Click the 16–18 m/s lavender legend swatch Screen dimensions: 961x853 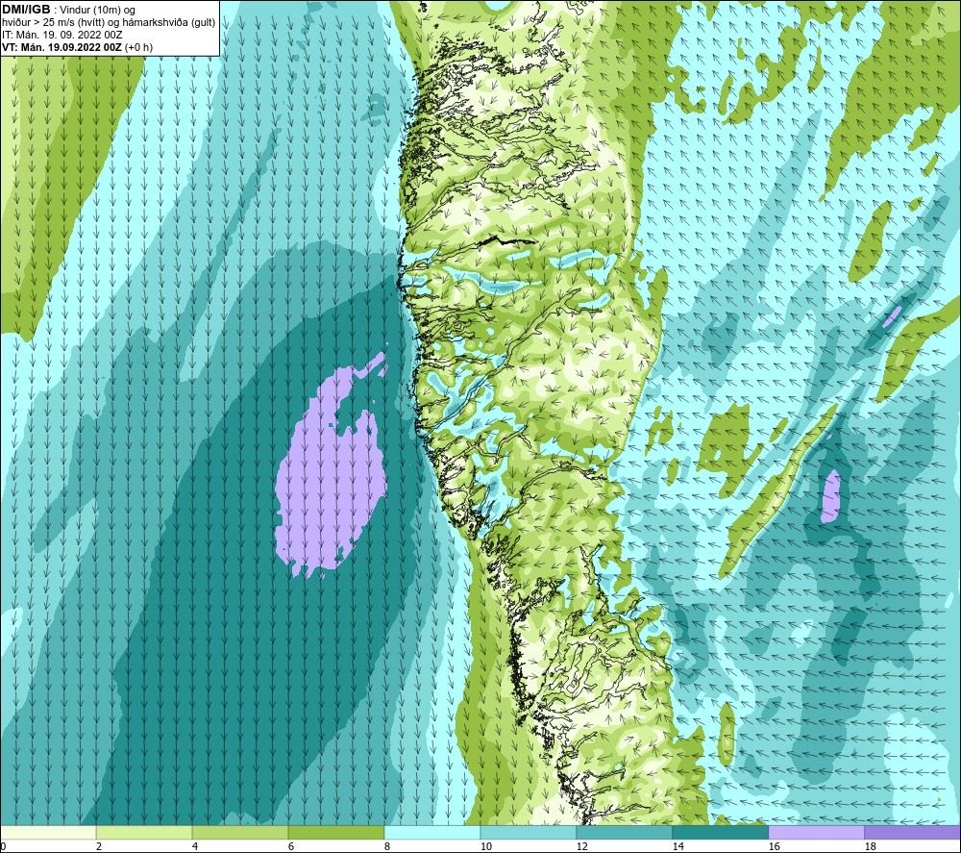tap(816, 832)
